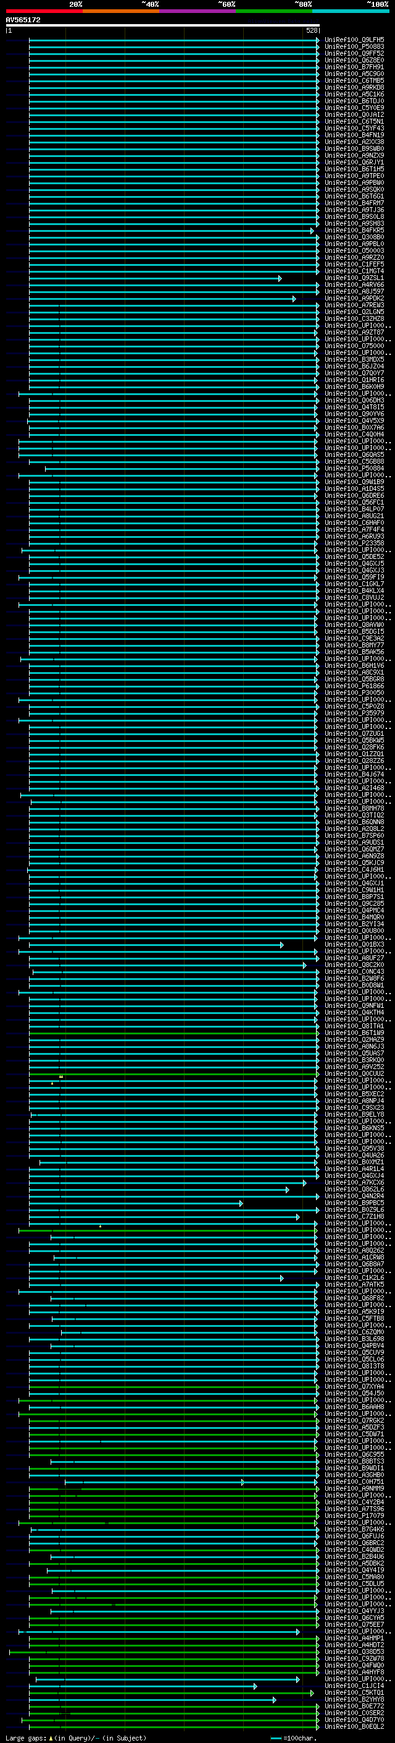Select the UniRef100_A9TPE0 label

pos(354,176)
